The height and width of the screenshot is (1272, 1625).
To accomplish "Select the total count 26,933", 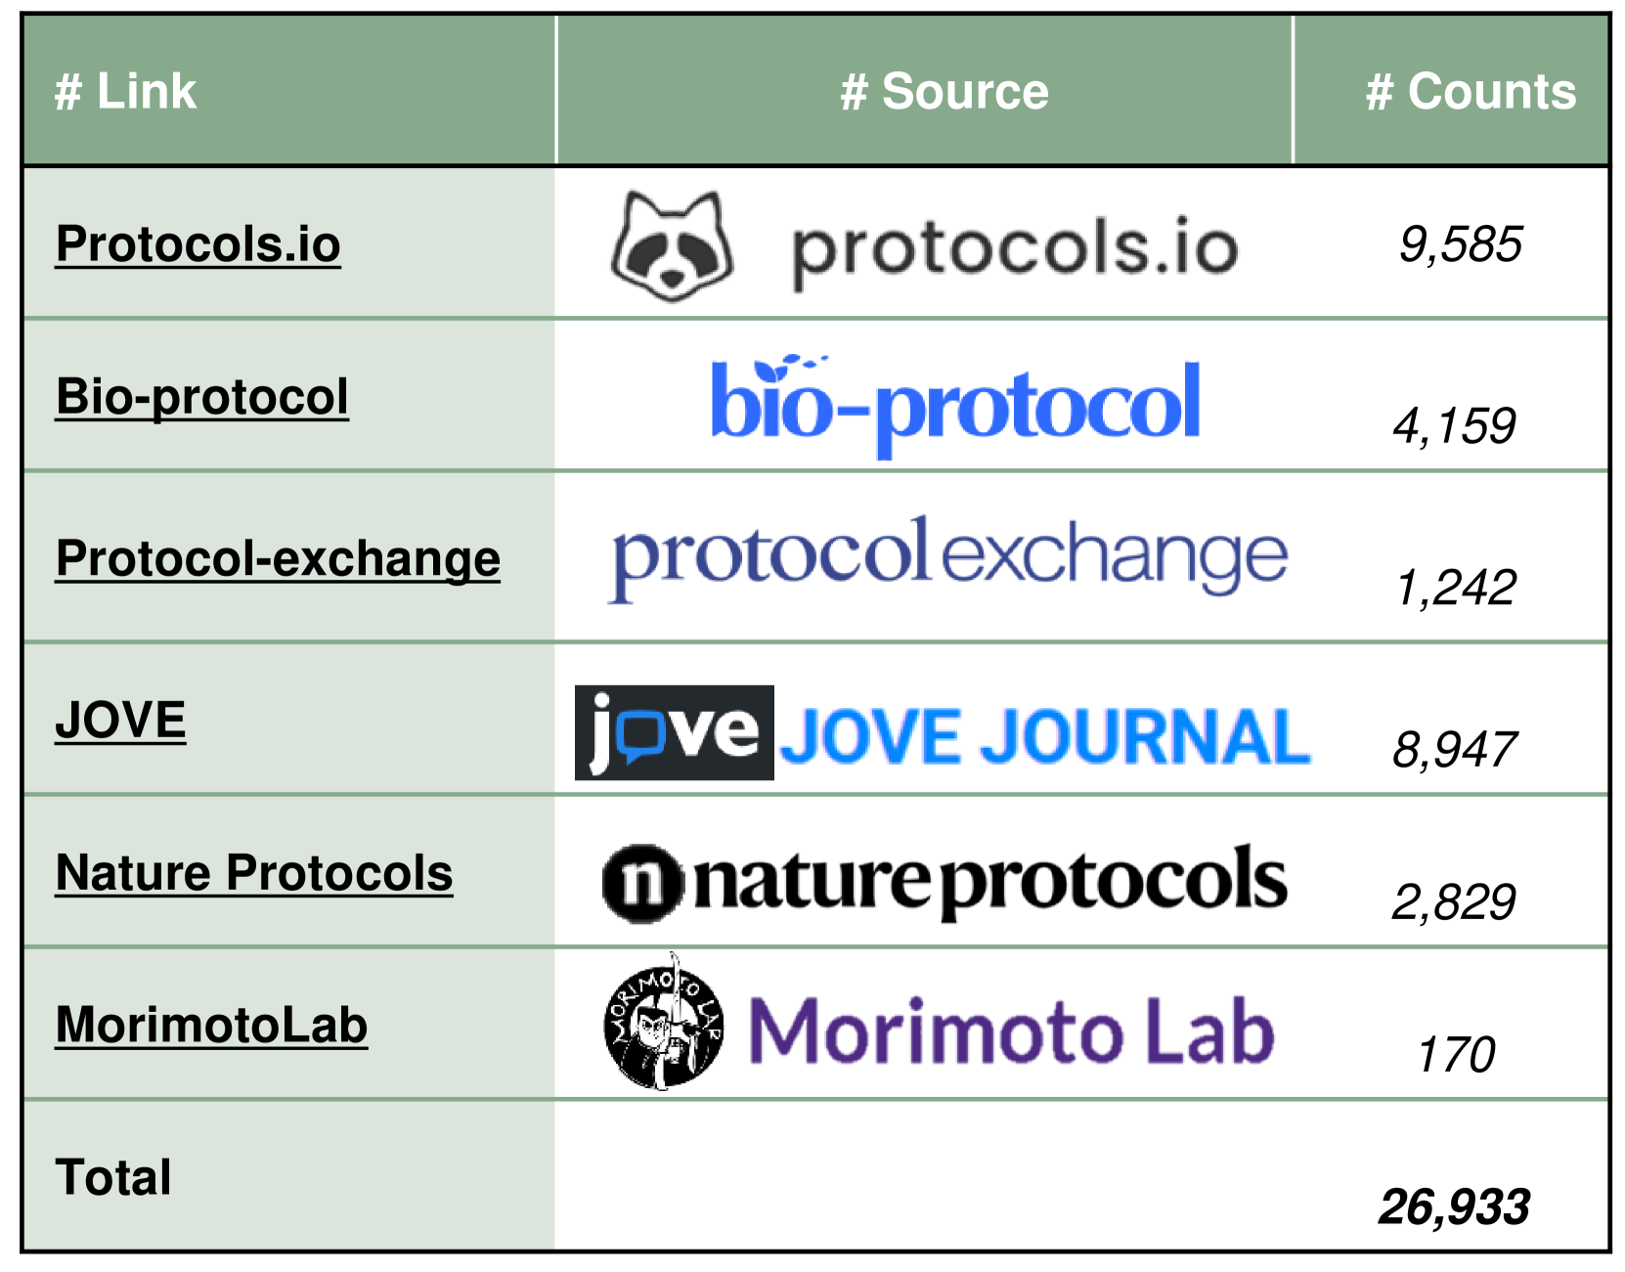I will click(x=1454, y=1206).
